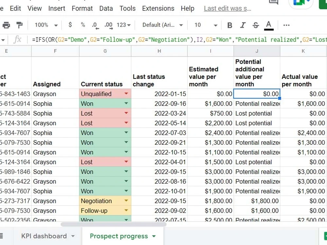Click the function fx symbol
Image resolution: width=327 pixels, height=245 pixels.
pos(18,40)
